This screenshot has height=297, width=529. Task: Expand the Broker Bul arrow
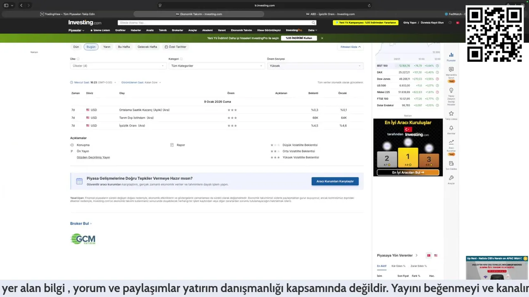tap(91, 224)
